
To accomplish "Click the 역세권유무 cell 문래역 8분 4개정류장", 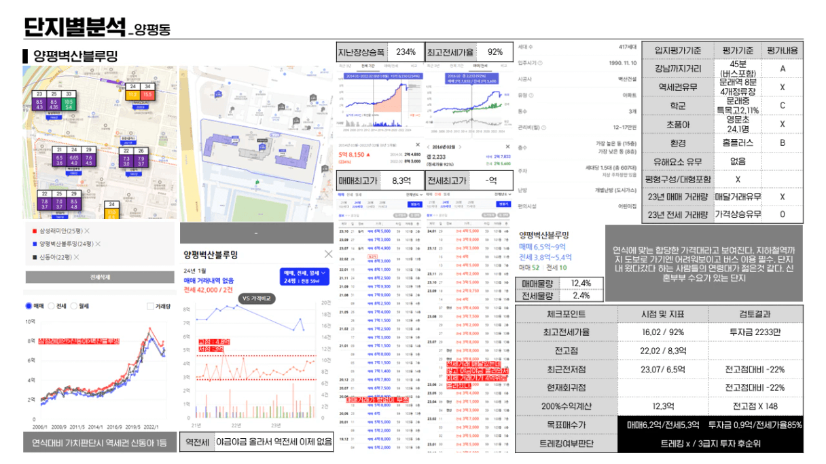I will click(x=738, y=87).
